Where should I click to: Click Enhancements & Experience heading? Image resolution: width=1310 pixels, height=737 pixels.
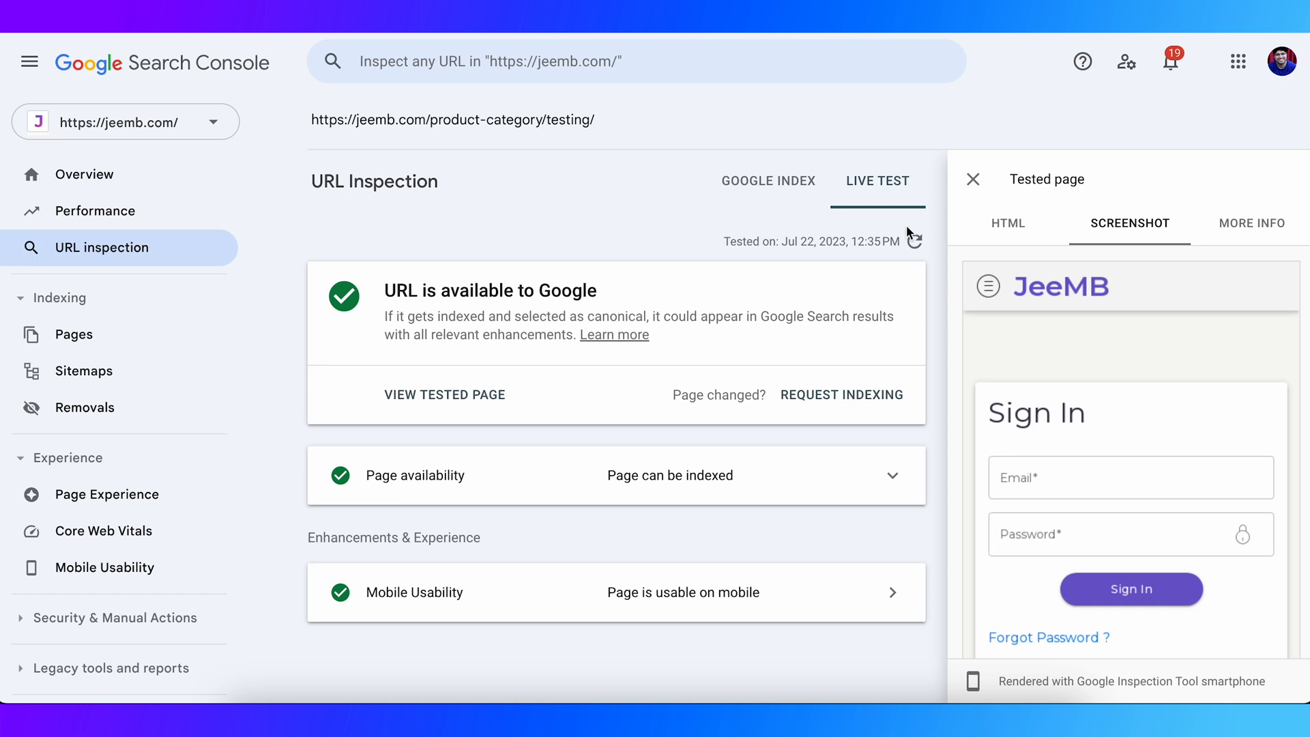(394, 538)
